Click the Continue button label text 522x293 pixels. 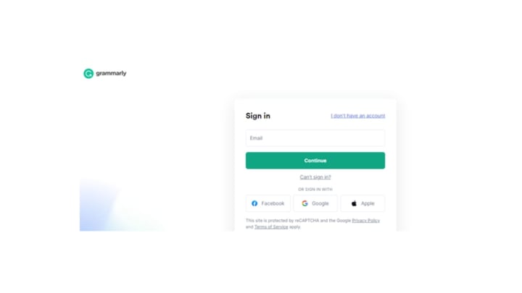(315, 161)
